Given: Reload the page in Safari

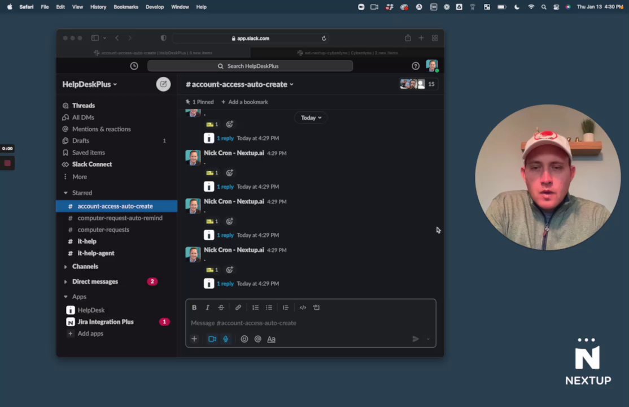Looking at the screenshot, I should tap(324, 38).
